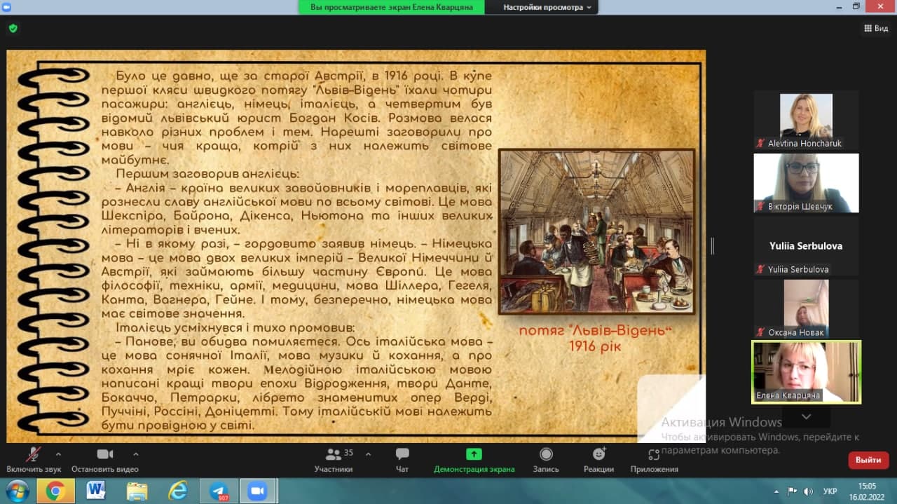The width and height of the screenshot is (897, 504).
Task: Click muted mic icon beside Вікторія Шевчук
Action: coord(760,206)
